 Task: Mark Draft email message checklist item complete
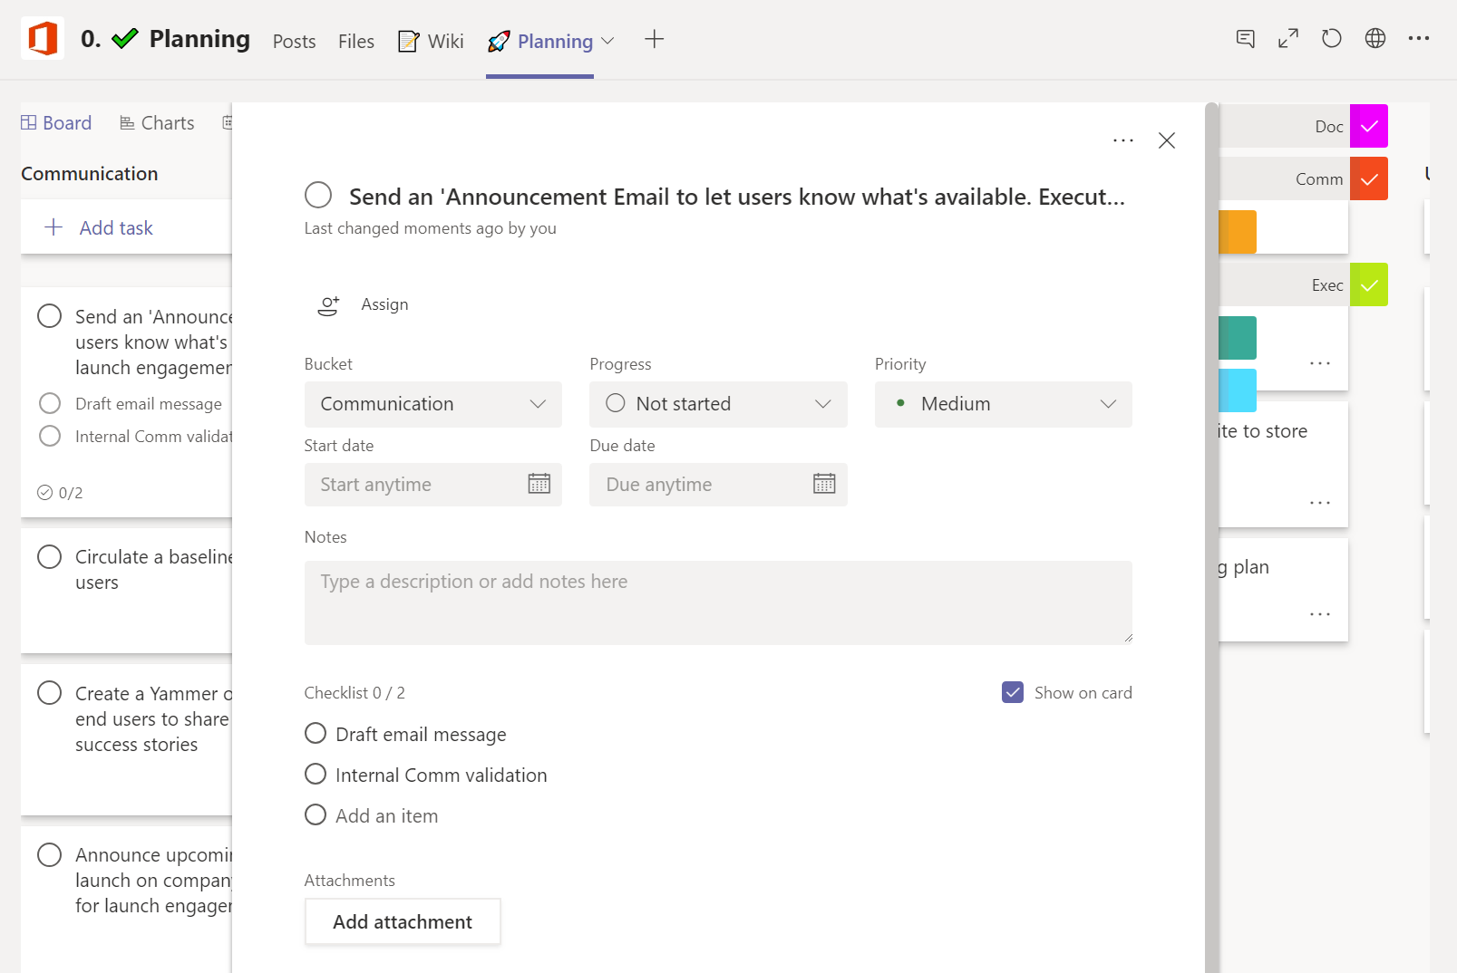tap(316, 734)
